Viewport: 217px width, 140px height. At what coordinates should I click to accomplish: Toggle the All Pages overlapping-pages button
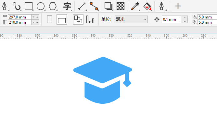(x=78, y=19)
